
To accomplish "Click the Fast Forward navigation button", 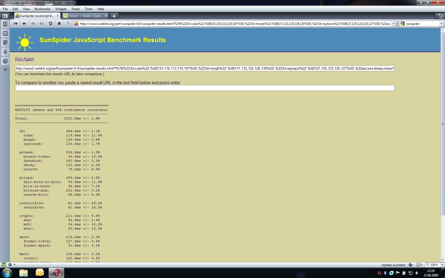I will pyautogui.click(x=41, y=24).
